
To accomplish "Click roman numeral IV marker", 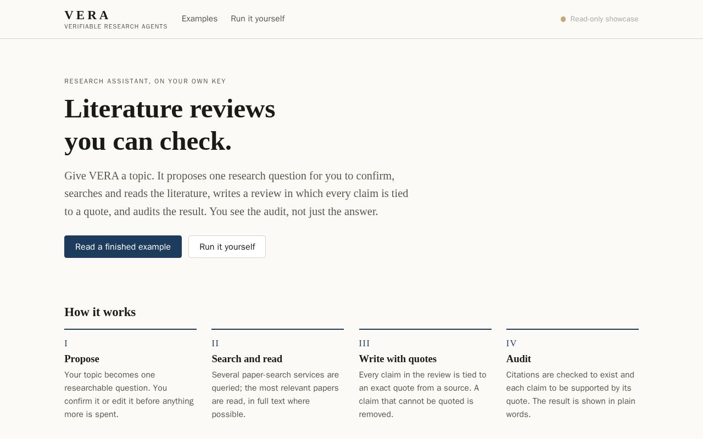I will (x=511, y=344).
